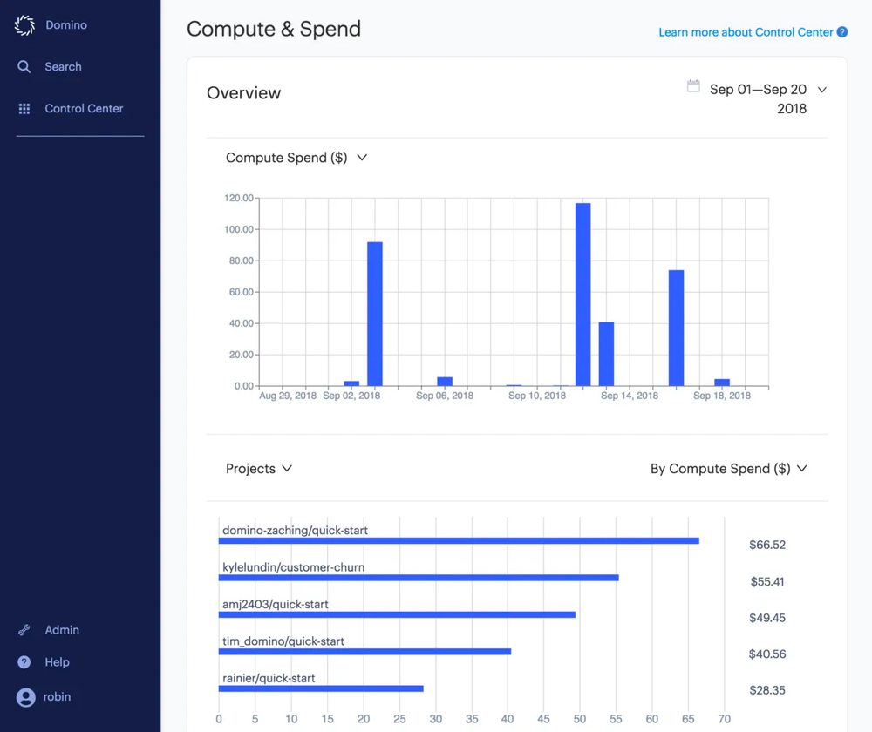Click the robin user profile icon
The height and width of the screenshot is (732, 872).
[x=24, y=696]
